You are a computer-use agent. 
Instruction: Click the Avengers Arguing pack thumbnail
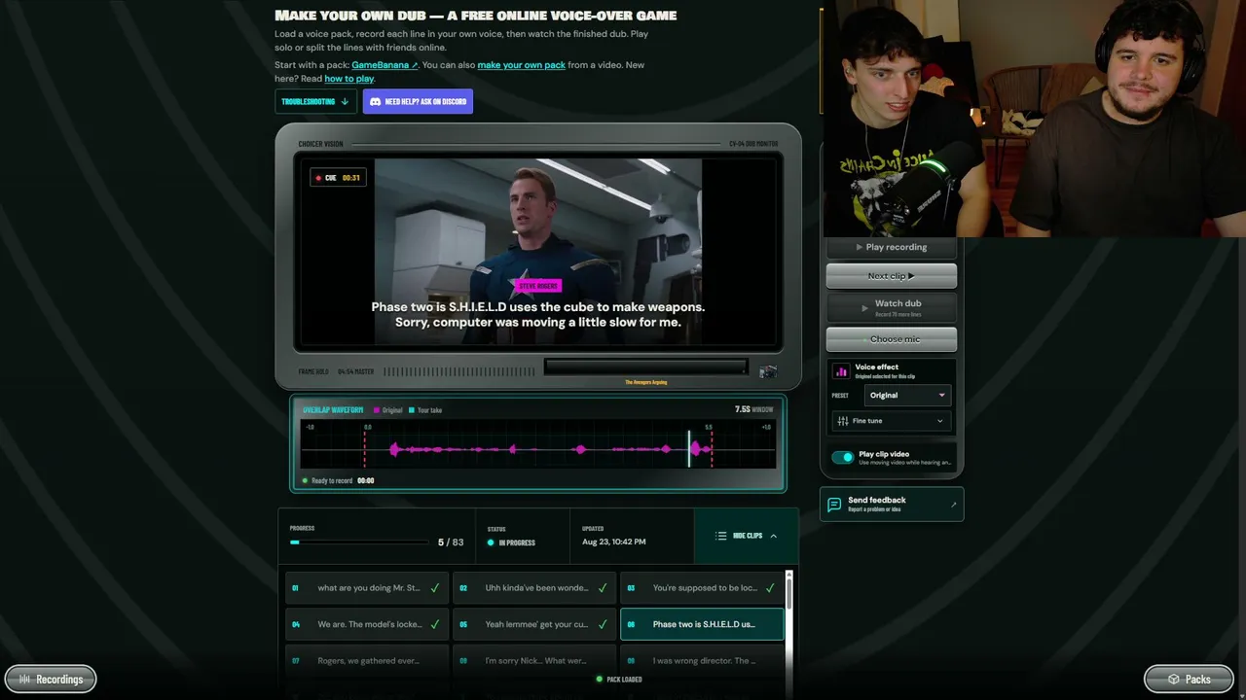coord(768,371)
